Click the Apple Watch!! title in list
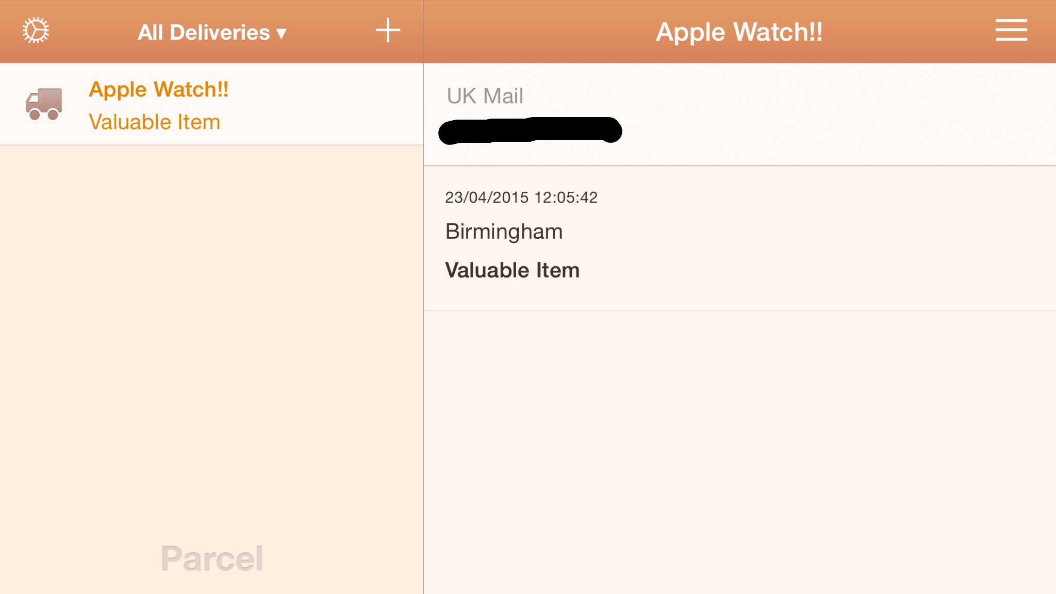 pyautogui.click(x=158, y=90)
